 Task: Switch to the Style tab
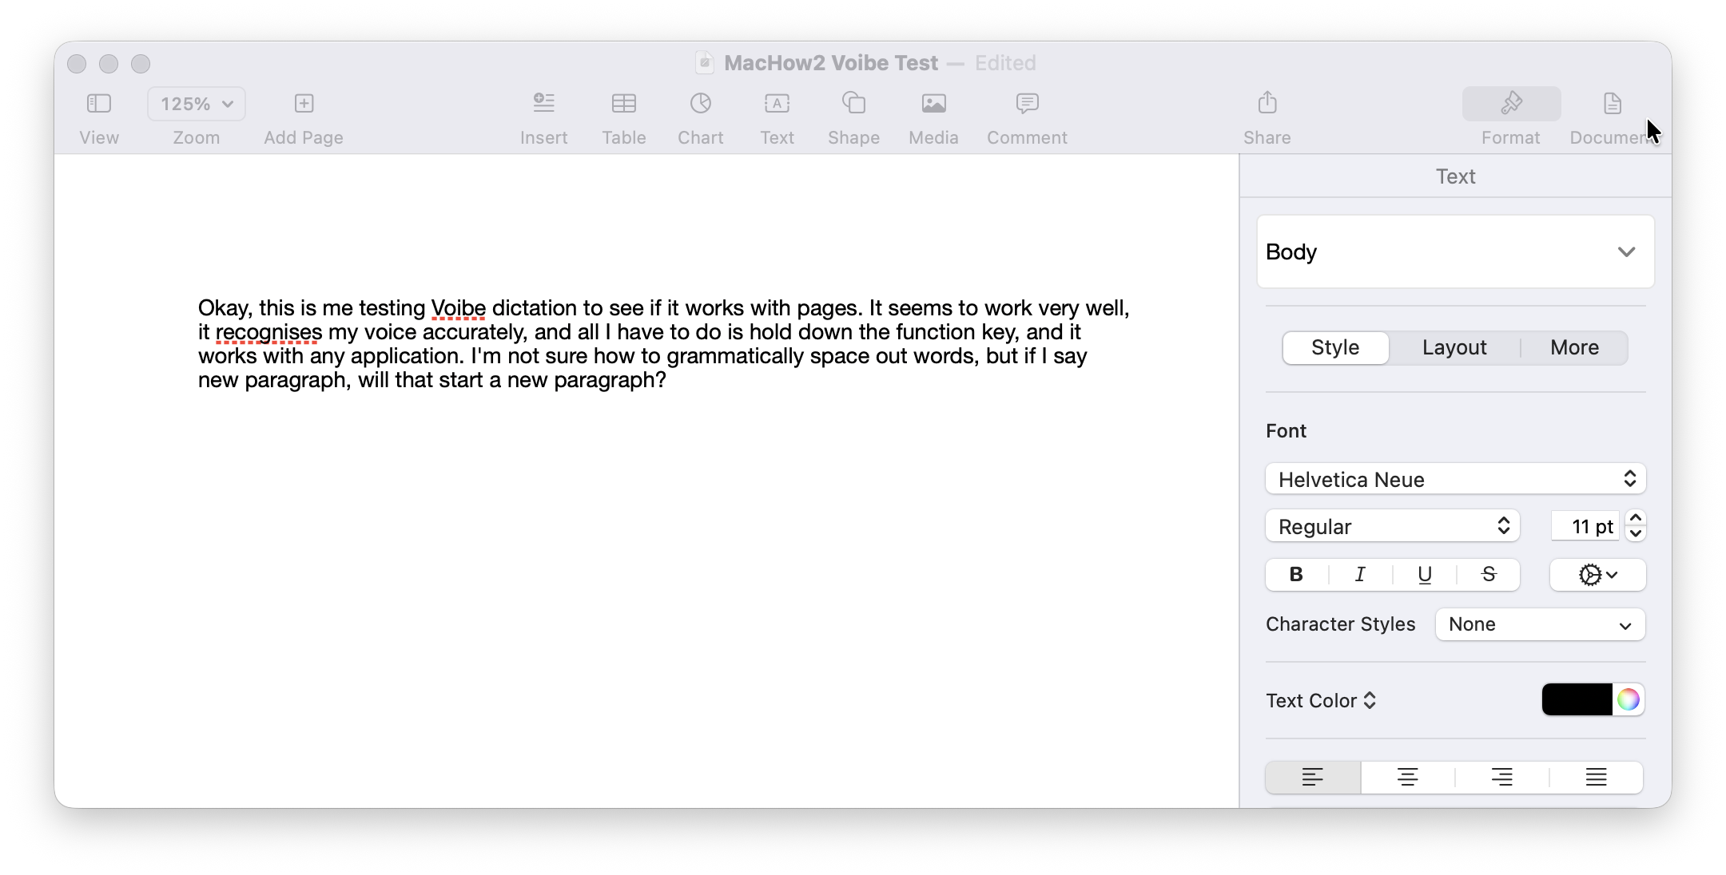[x=1335, y=347]
